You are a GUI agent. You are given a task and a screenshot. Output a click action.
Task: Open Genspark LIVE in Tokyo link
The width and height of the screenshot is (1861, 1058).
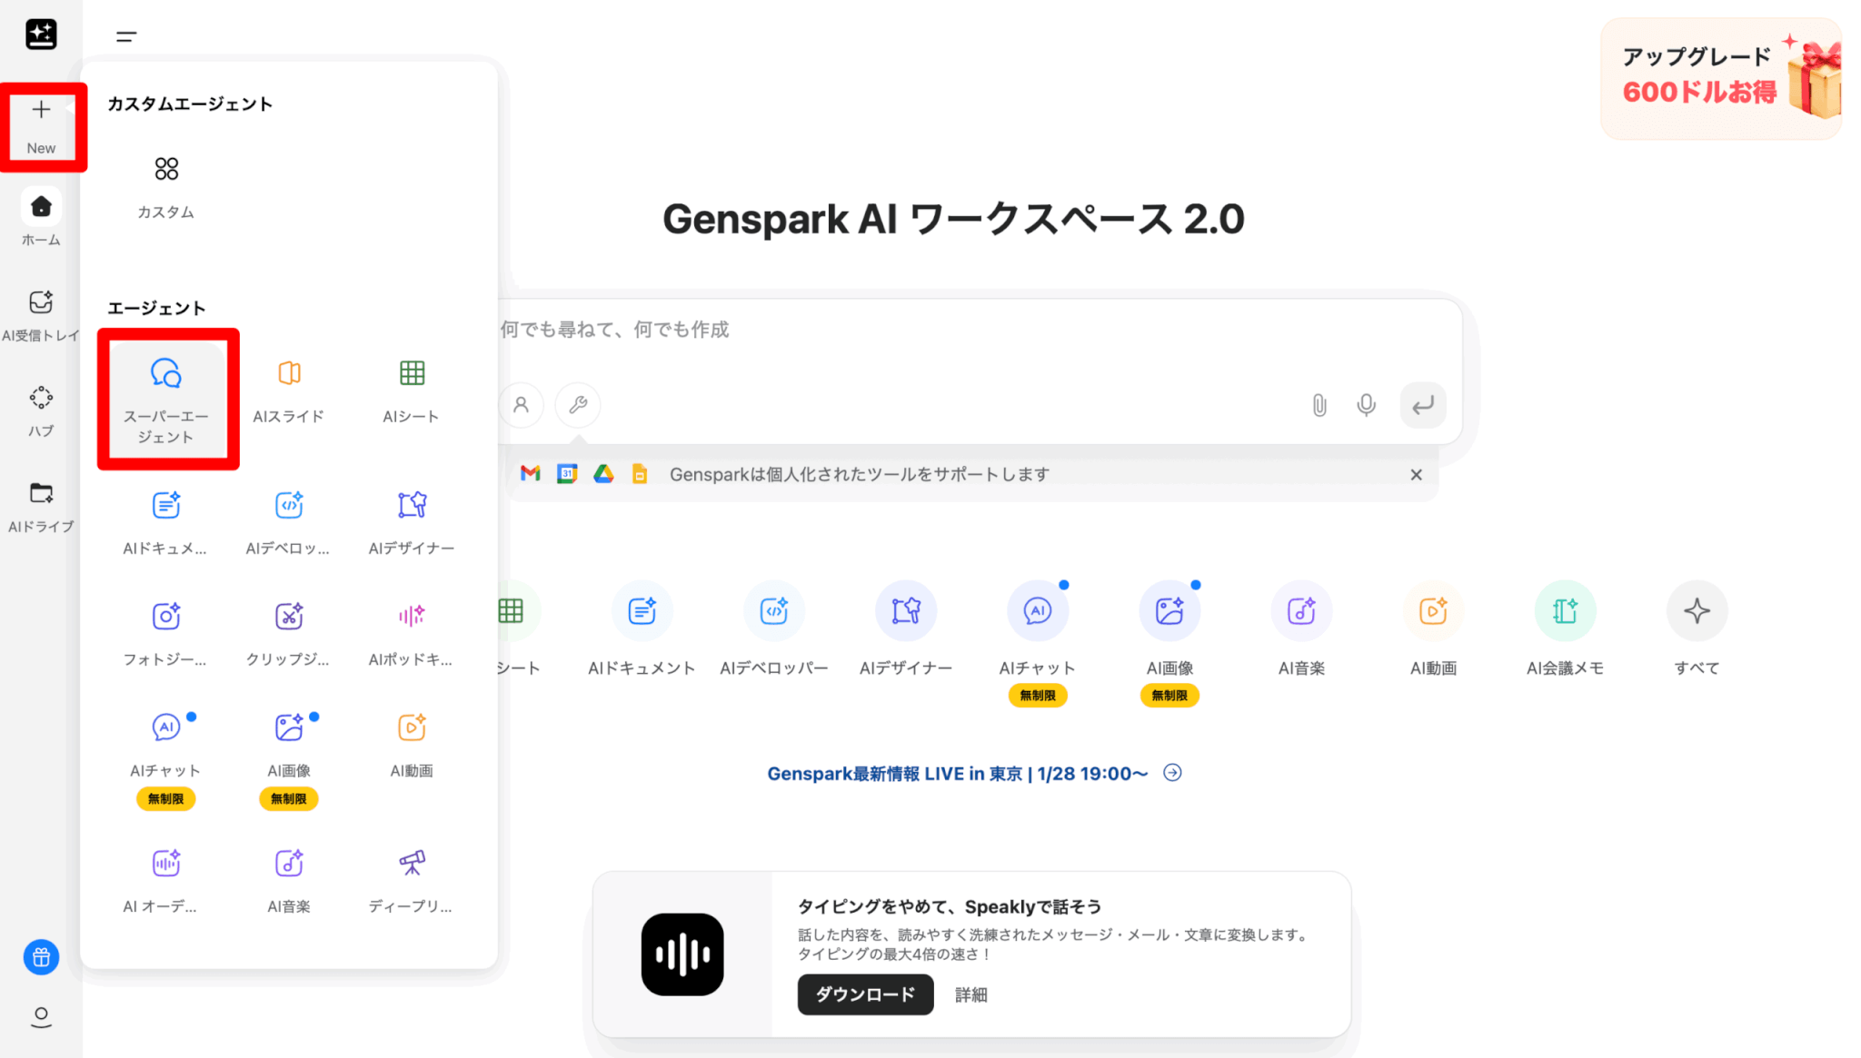click(x=958, y=774)
